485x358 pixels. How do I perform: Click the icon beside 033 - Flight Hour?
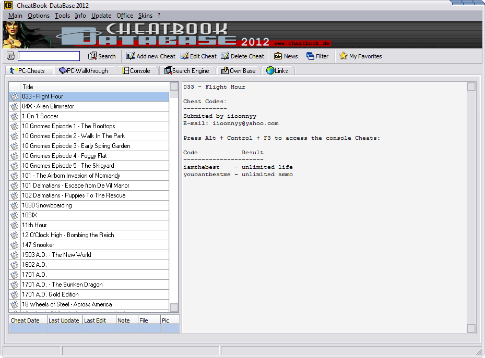15,96
